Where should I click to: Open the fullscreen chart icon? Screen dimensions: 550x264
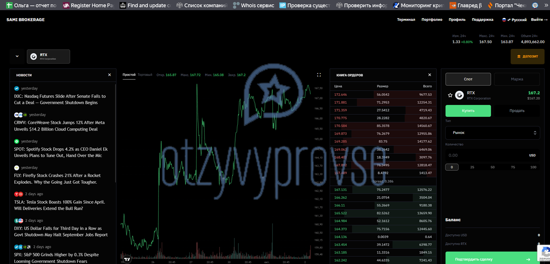pos(319,75)
